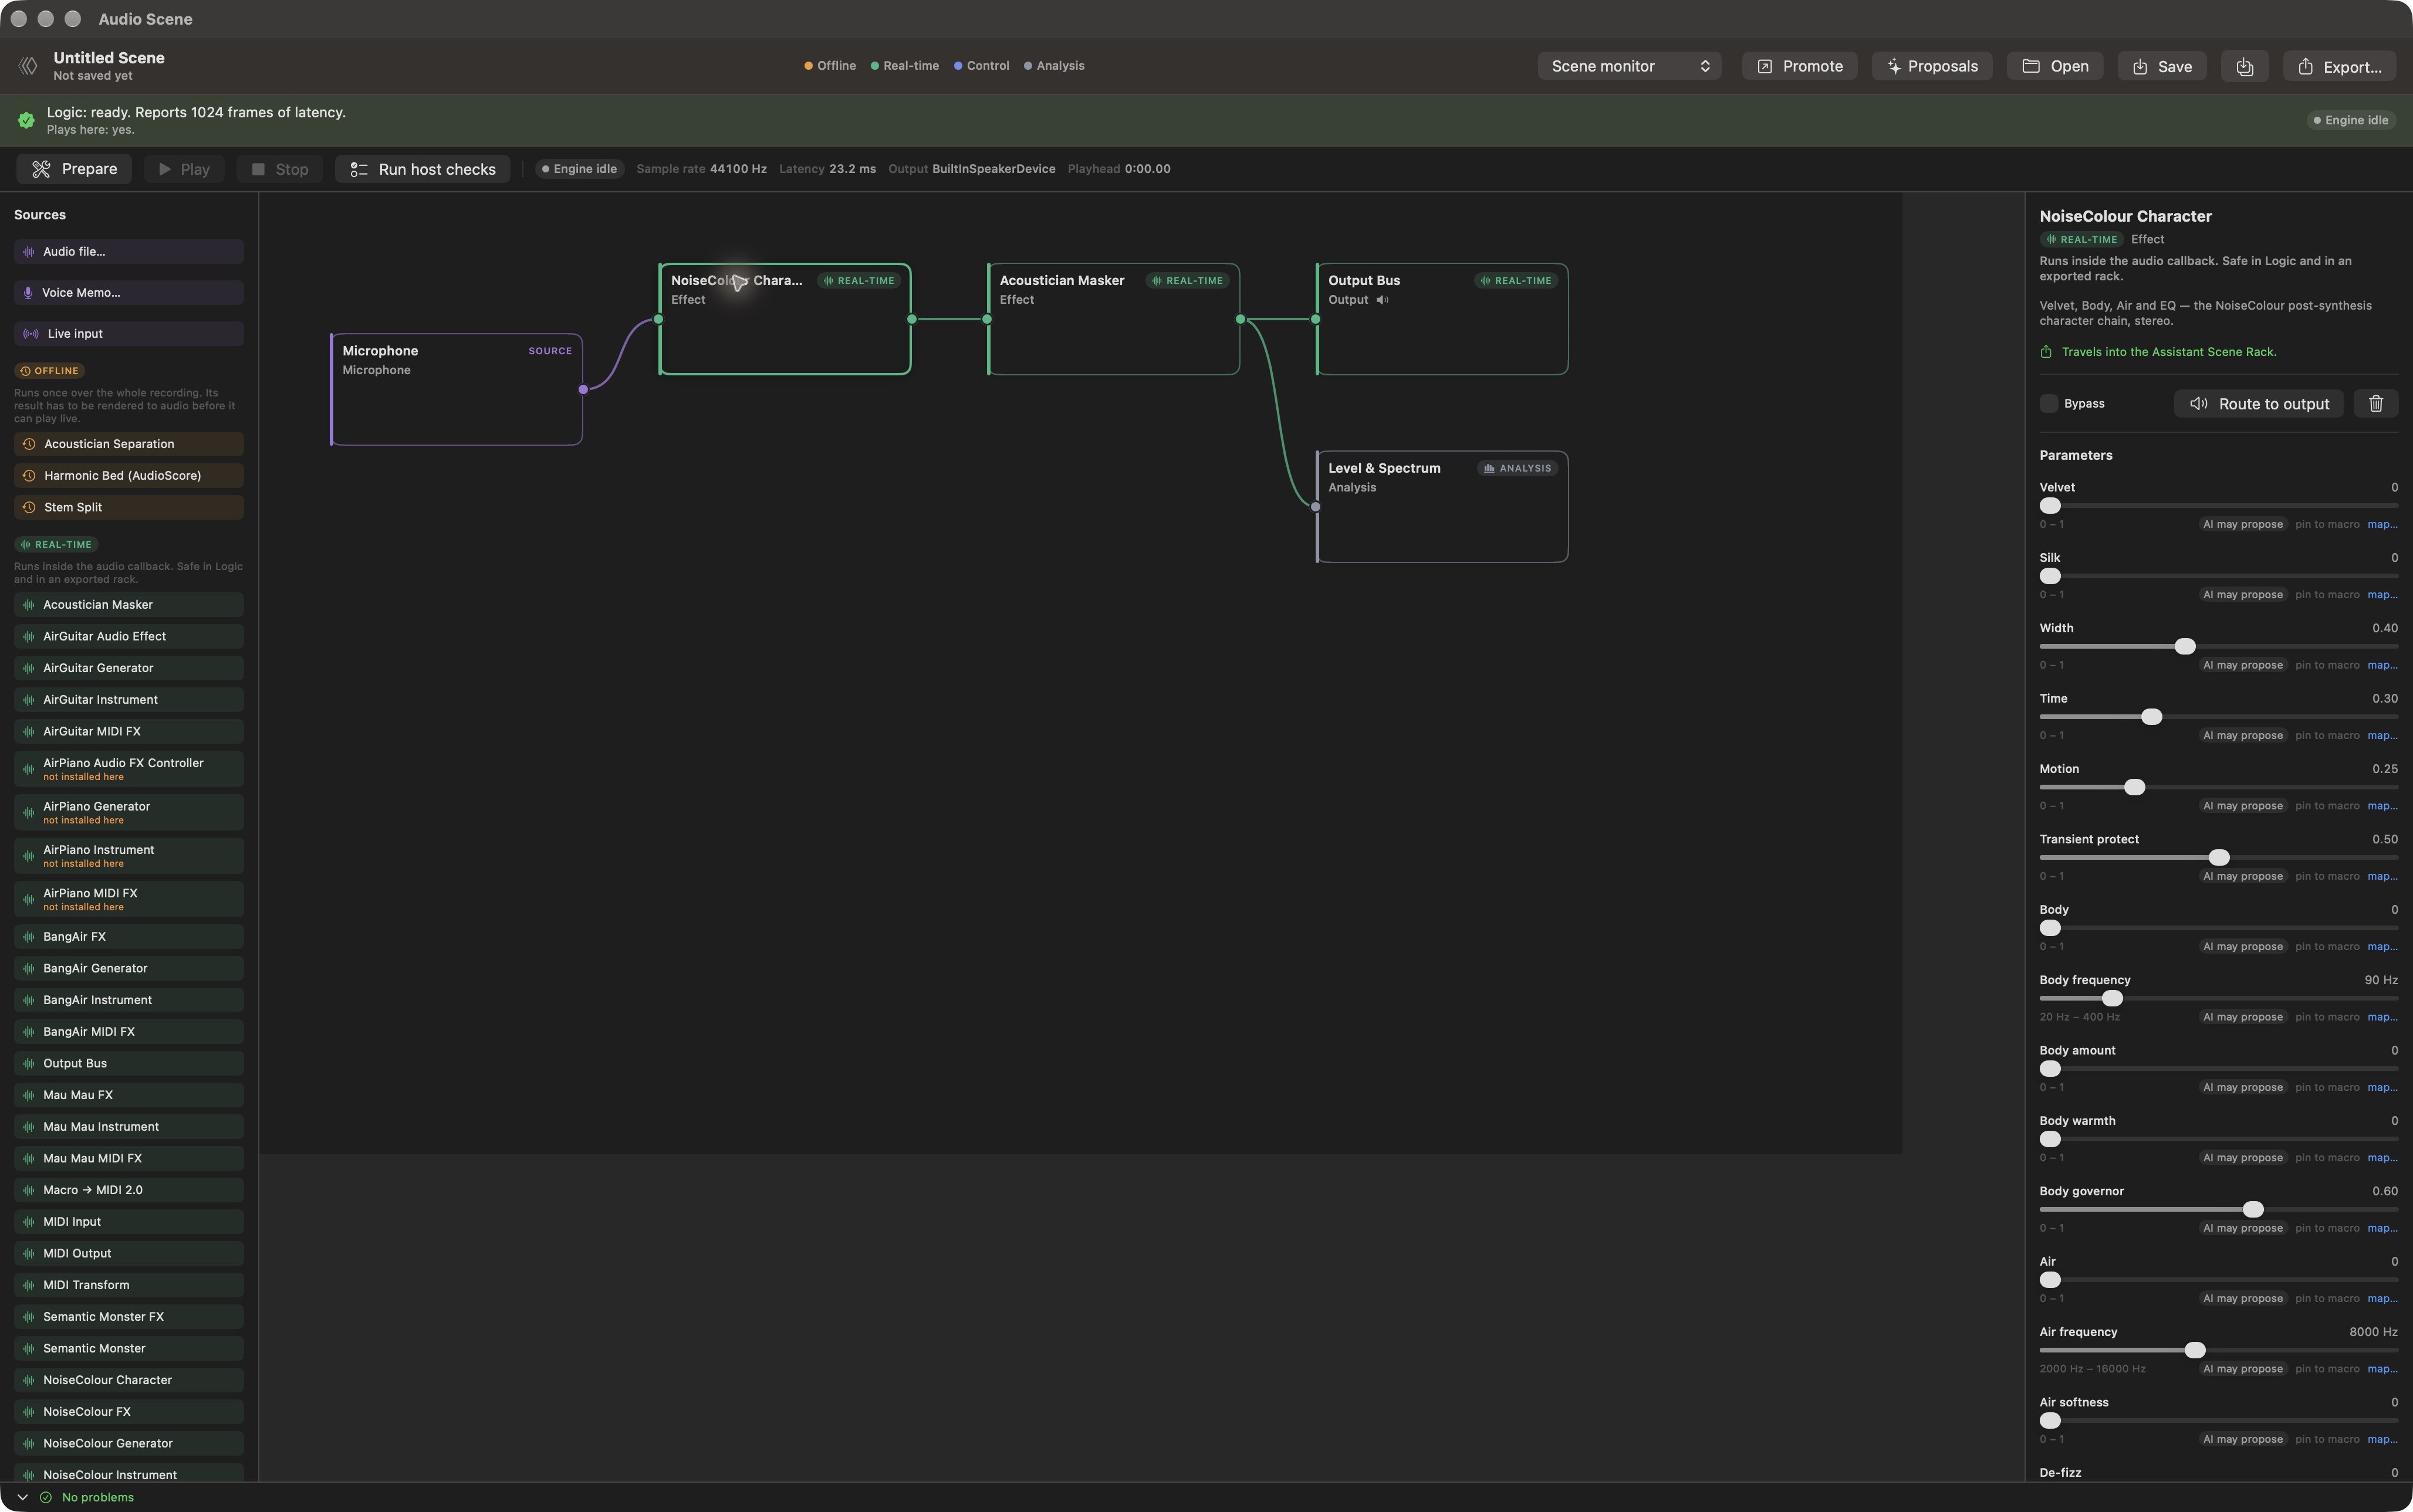Expand the problems panel chevron
The image size is (2413, 1512).
[x=22, y=1497]
